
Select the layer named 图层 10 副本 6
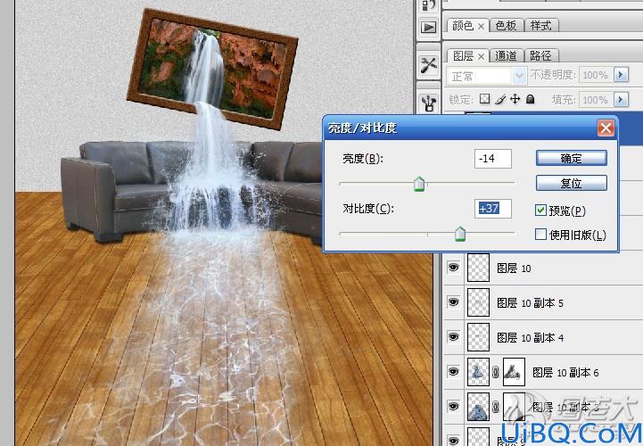coord(565,372)
